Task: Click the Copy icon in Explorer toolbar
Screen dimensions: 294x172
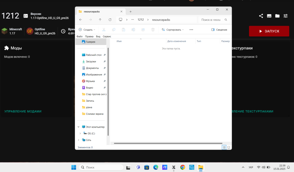Action: [113, 30]
